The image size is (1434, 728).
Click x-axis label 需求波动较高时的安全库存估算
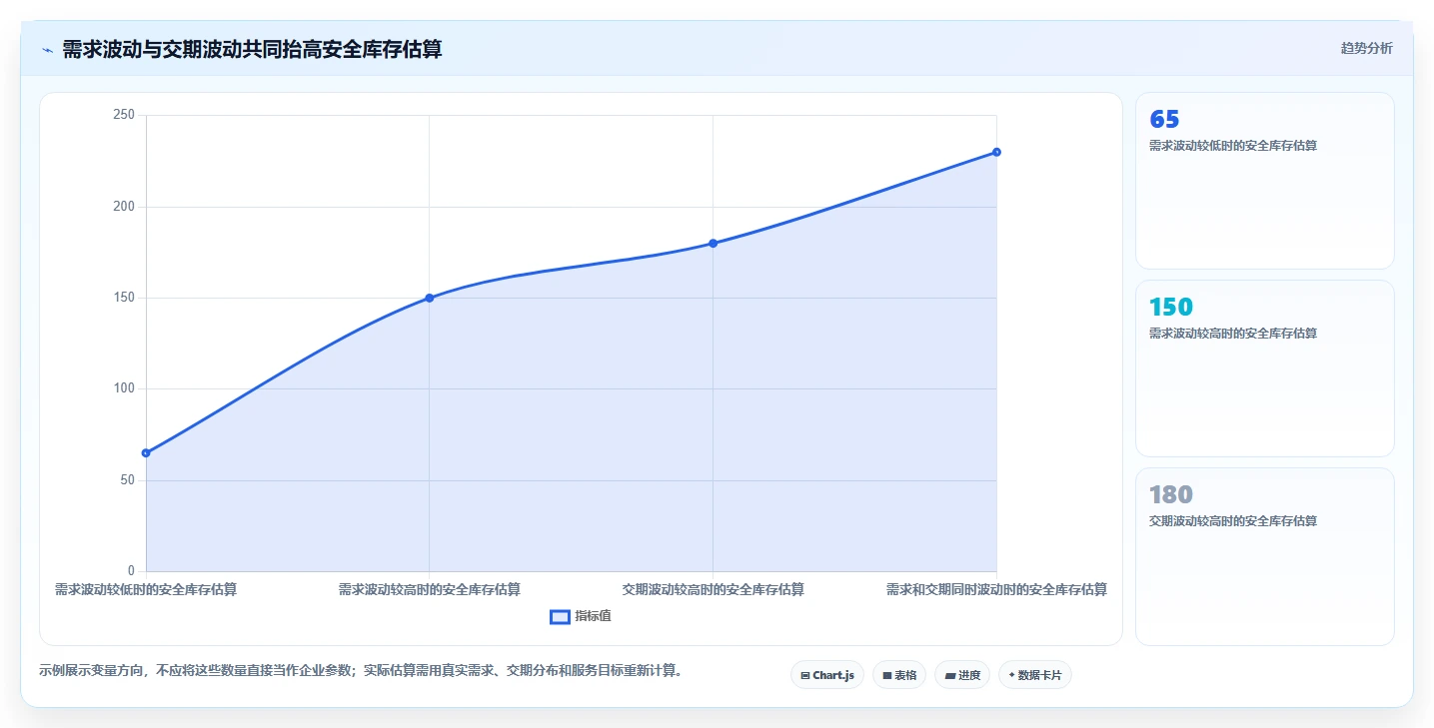430,589
